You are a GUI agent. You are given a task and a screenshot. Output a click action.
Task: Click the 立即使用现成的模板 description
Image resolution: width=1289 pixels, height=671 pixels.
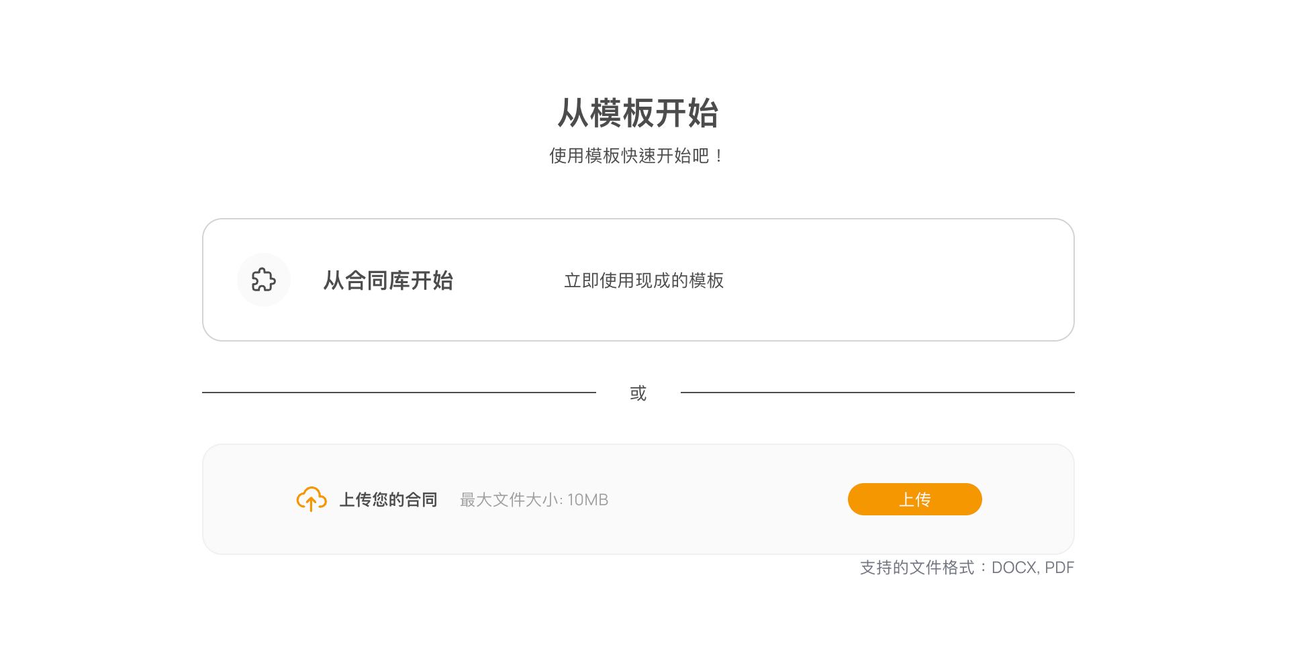(643, 280)
